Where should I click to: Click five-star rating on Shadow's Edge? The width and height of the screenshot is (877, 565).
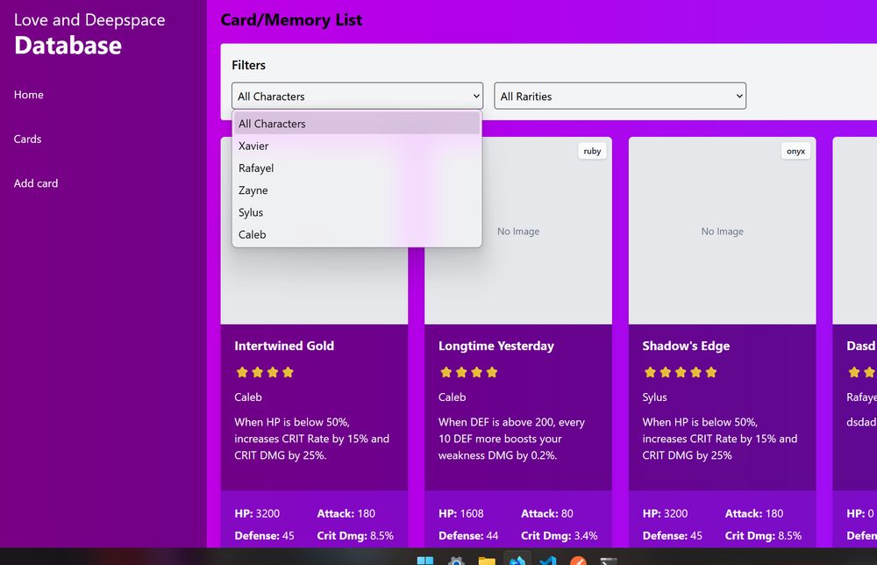tap(681, 372)
